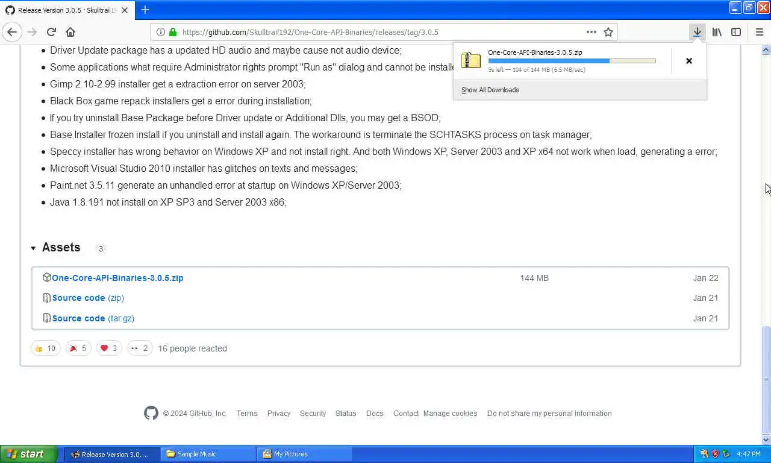Click the scrollbar down arrow
Viewport: 771px width, 463px height.
tap(766, 439)
